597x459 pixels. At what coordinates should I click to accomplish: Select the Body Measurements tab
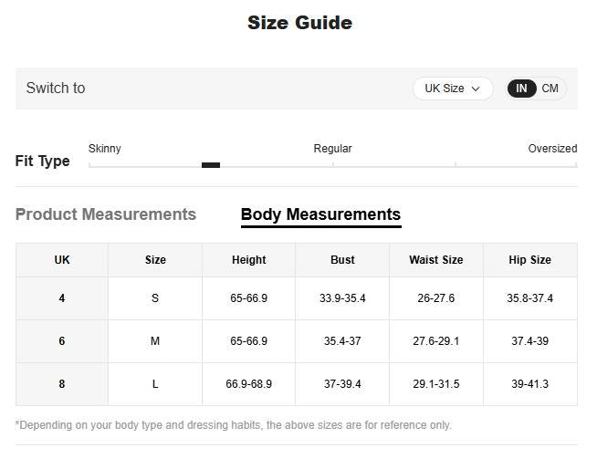320,214
